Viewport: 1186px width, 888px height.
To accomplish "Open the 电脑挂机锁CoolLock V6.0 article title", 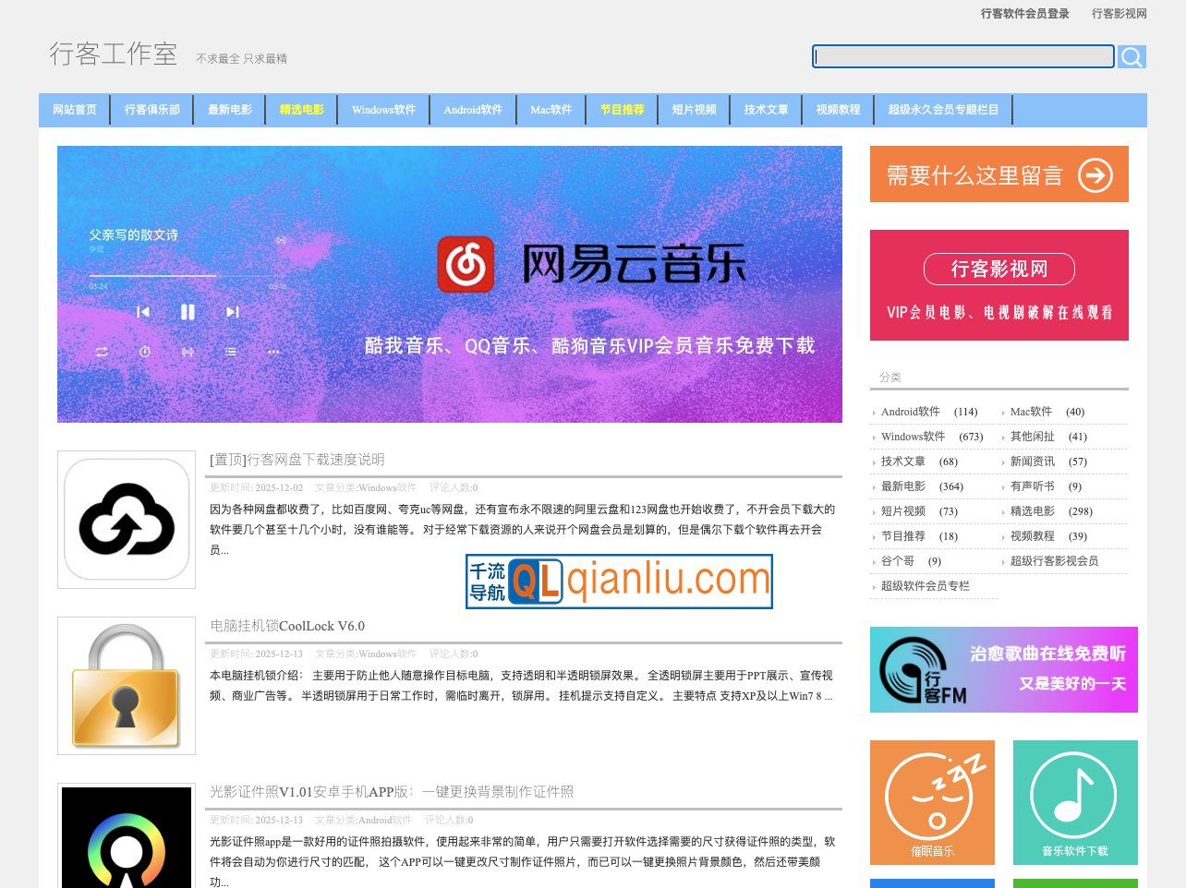I will [287, 626].
